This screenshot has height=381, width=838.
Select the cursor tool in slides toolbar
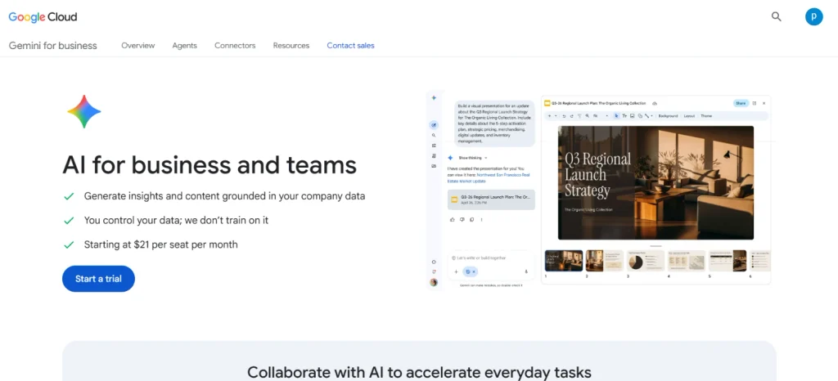pos(616,116)
